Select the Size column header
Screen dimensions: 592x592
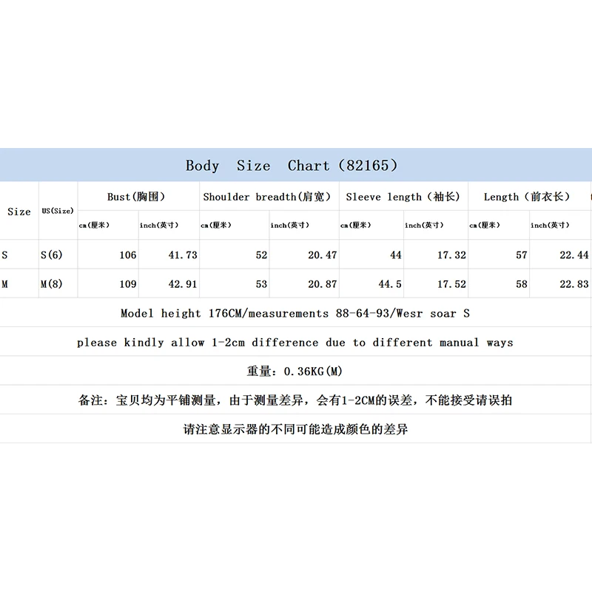[19, 212]
